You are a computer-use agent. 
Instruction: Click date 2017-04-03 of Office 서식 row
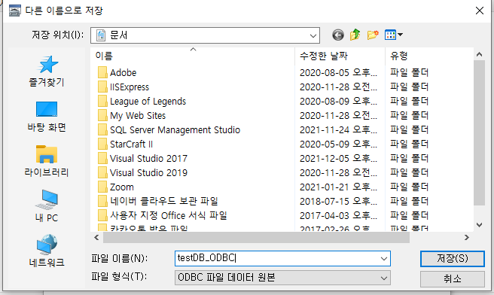tap(338, 215)
